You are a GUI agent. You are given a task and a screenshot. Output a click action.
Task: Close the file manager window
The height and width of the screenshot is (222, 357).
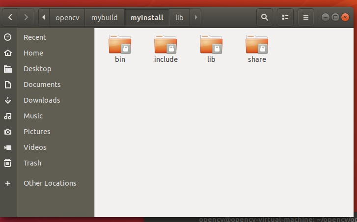[x=345, y=17]
